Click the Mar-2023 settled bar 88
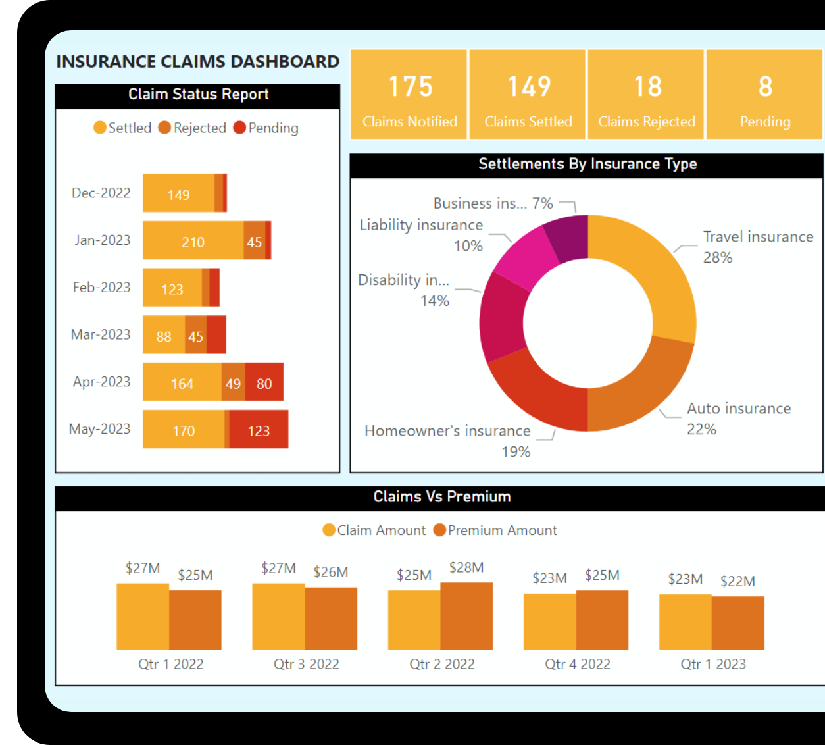The image size is (825, 745). point(164,335)
